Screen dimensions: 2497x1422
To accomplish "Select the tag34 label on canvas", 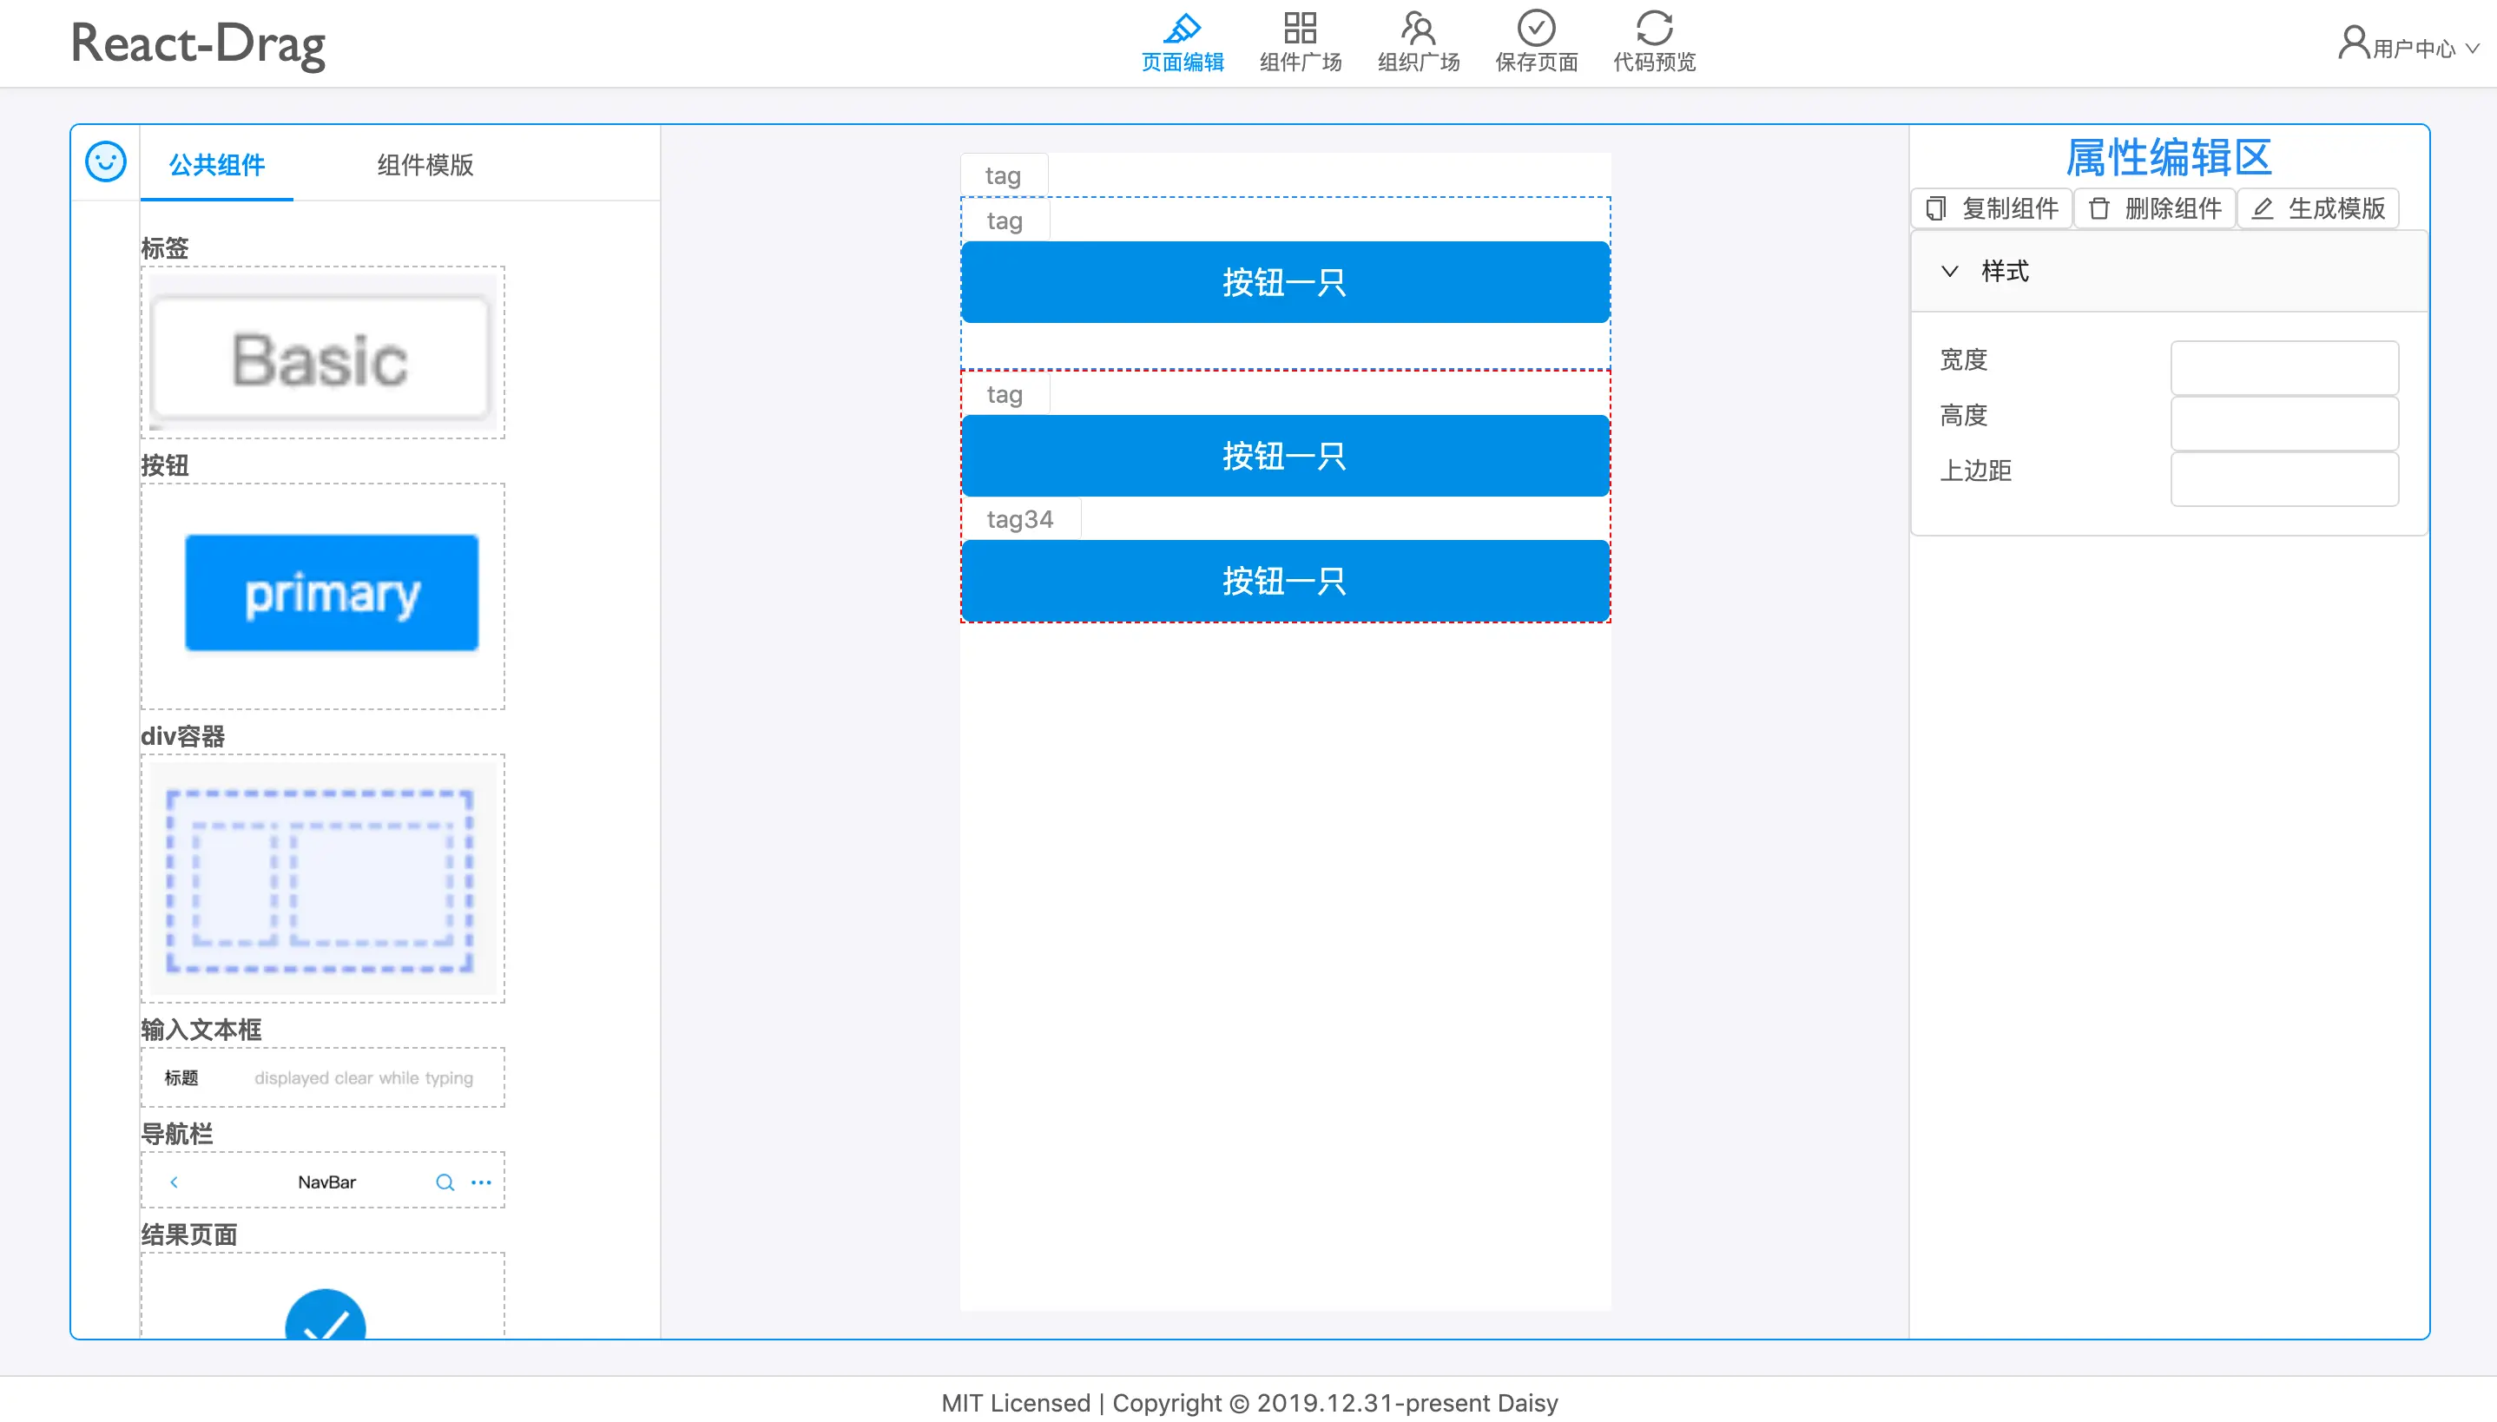I will [x=1019, y=519].
